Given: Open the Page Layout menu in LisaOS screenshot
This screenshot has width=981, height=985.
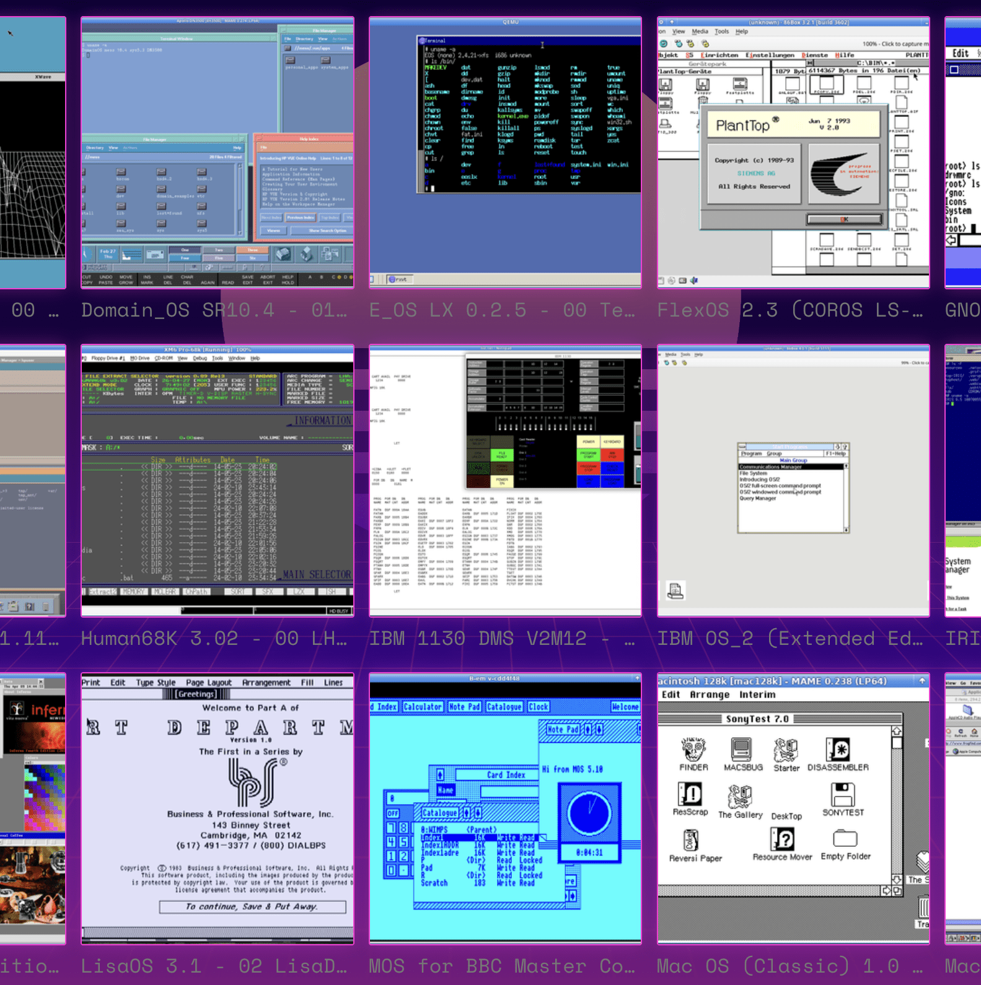Looking at the screenshot, I should point(209,682).
